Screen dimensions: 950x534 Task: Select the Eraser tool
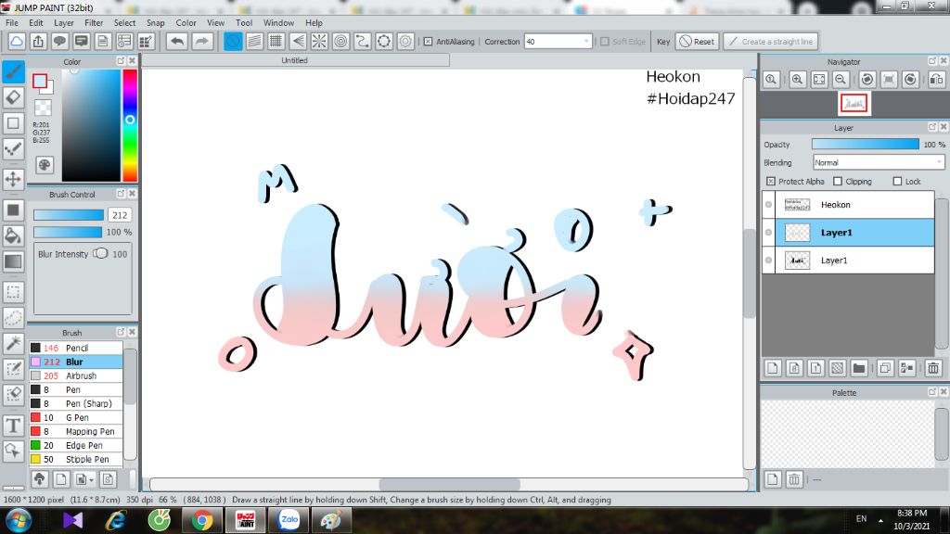[13, 96]
